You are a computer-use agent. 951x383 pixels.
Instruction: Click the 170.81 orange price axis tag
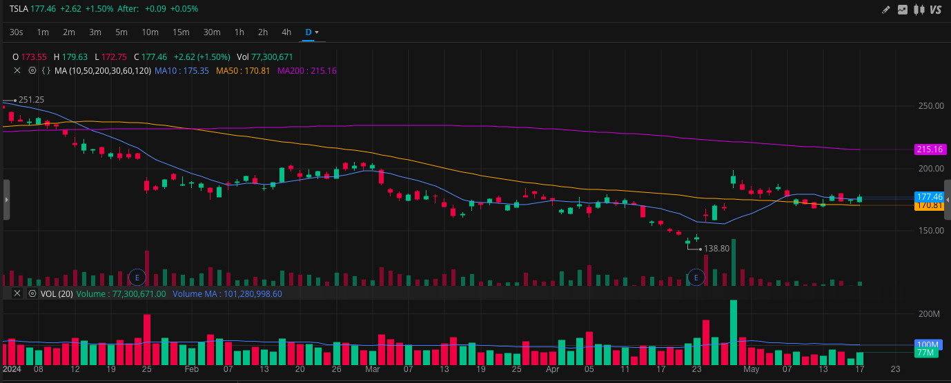click(929, 205)
